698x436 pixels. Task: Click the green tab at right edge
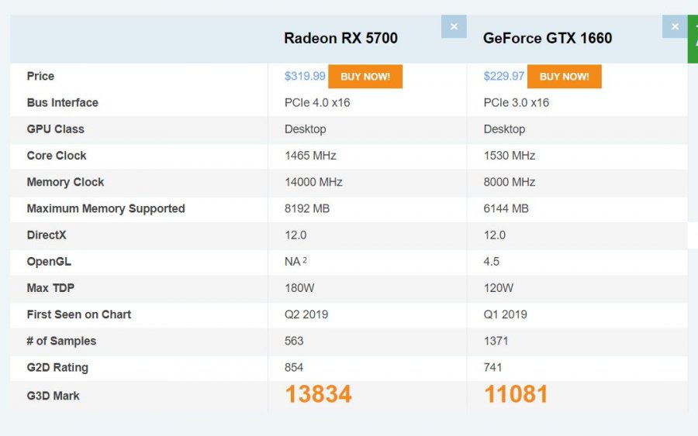[693, 39]
